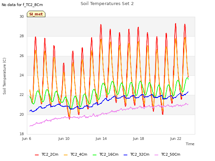Click the SI_met annotation label
The height and width of the screenshot is (161, 215).
pos(36,14)
